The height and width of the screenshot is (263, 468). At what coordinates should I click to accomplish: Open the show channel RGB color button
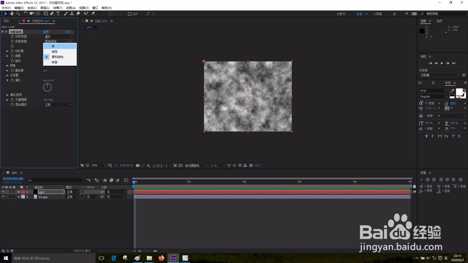(148, 165)
